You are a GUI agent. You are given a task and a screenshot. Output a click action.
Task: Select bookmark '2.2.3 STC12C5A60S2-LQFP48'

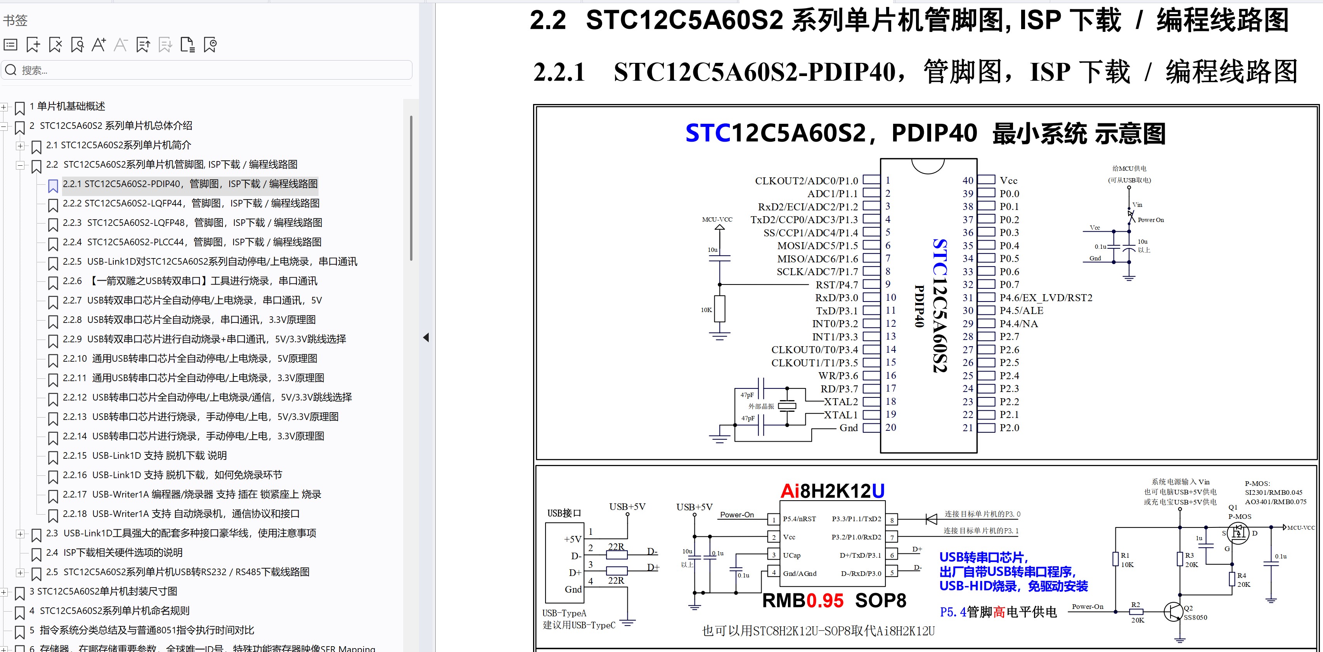pyautogui.click(x=192, y=223)
